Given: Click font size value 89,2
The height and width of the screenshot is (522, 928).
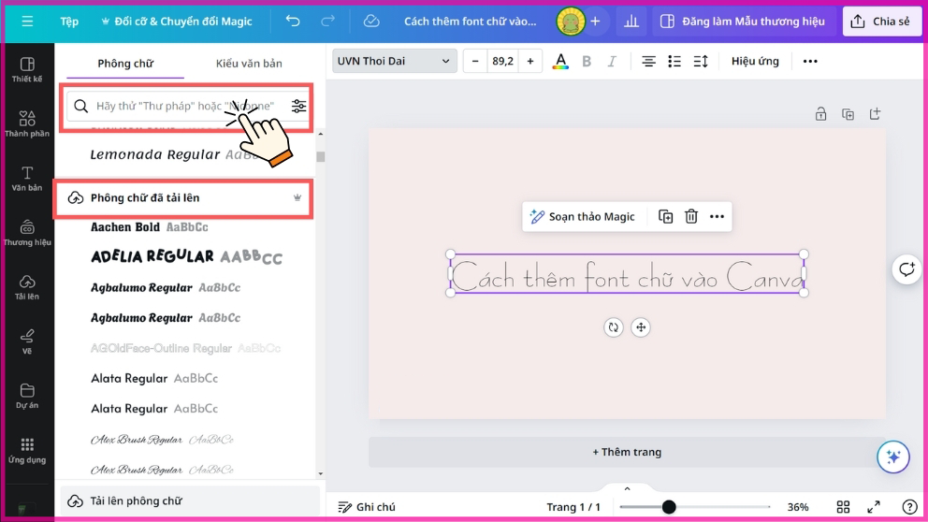Looking at the screenshot, I should pyautogui.click(x=502, y=61).
